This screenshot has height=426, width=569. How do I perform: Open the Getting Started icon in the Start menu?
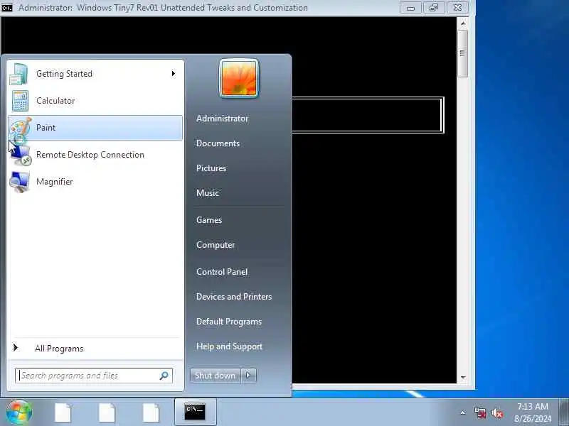(x=19, y=74)
